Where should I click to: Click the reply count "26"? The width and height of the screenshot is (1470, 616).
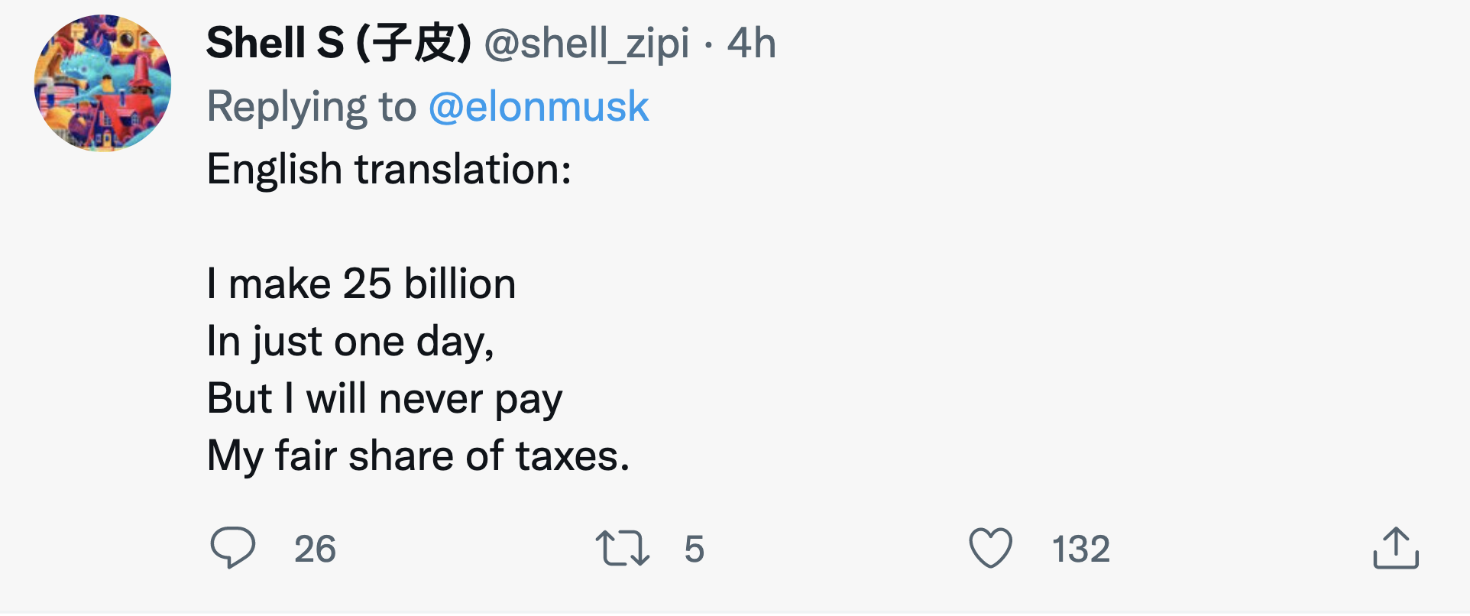pos(315,549)
